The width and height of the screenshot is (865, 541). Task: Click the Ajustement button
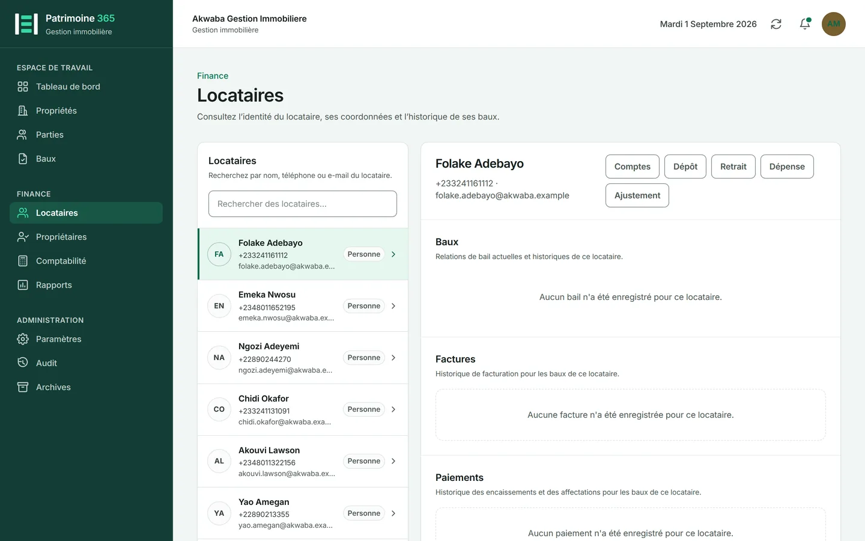coord(637,195)
